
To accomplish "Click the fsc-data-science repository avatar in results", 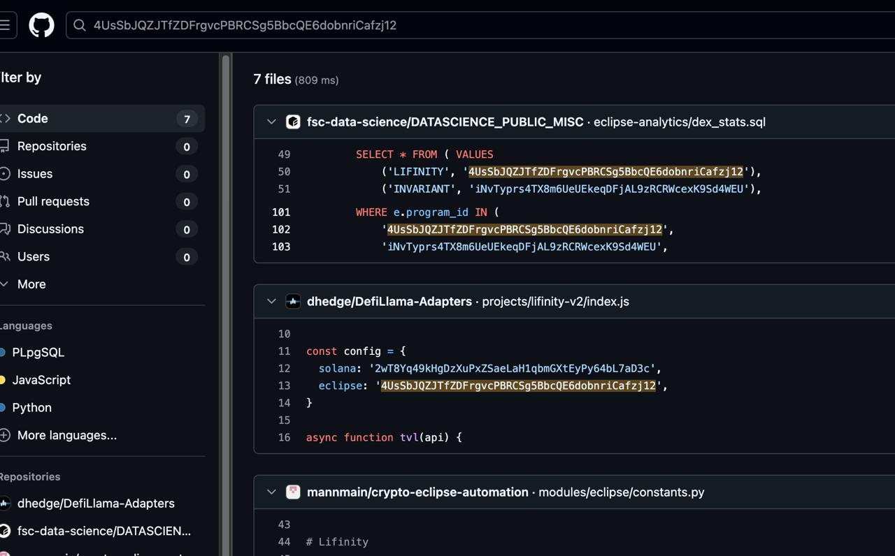I will click(293, 122).
